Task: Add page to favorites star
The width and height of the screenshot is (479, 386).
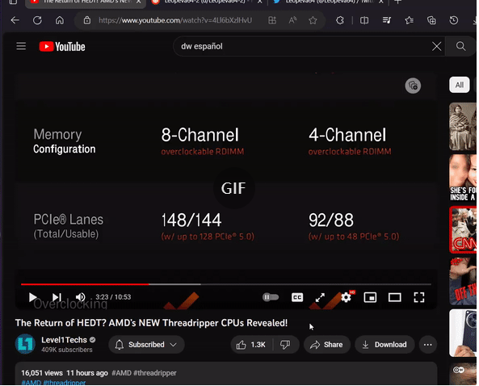Action: (x=313, y=20)
